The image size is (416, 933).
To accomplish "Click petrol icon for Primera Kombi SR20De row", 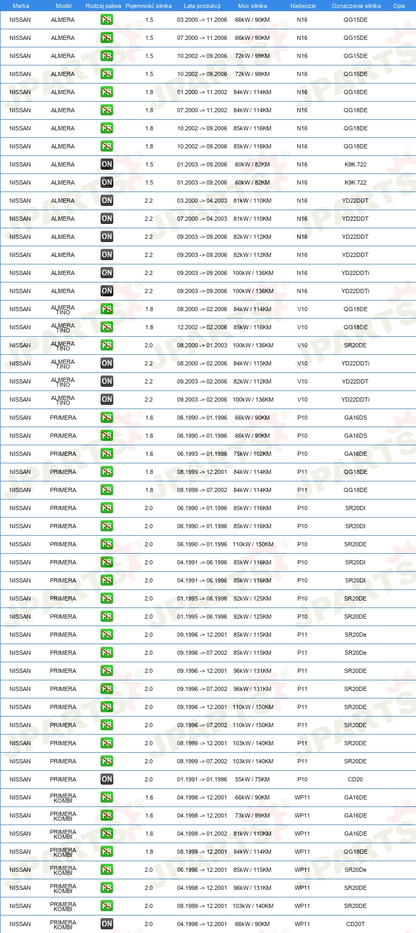I will click(107, 870).
